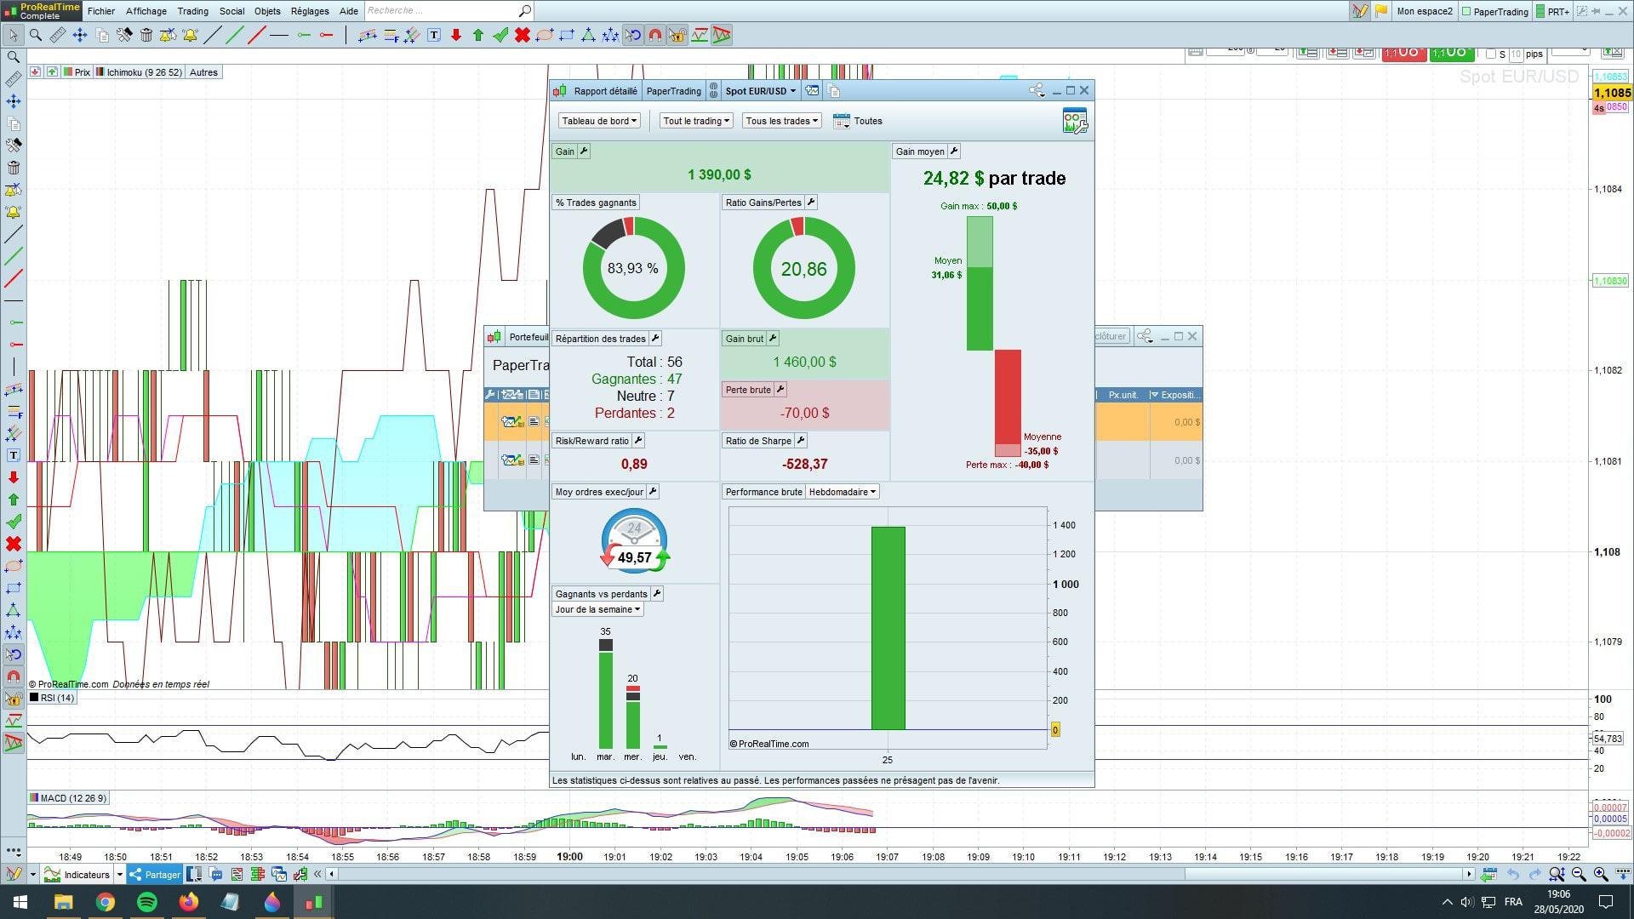Viewport: 1634px width, 919px height.
Task: Open the Tableau de bord dropdown
Action: 598,121
